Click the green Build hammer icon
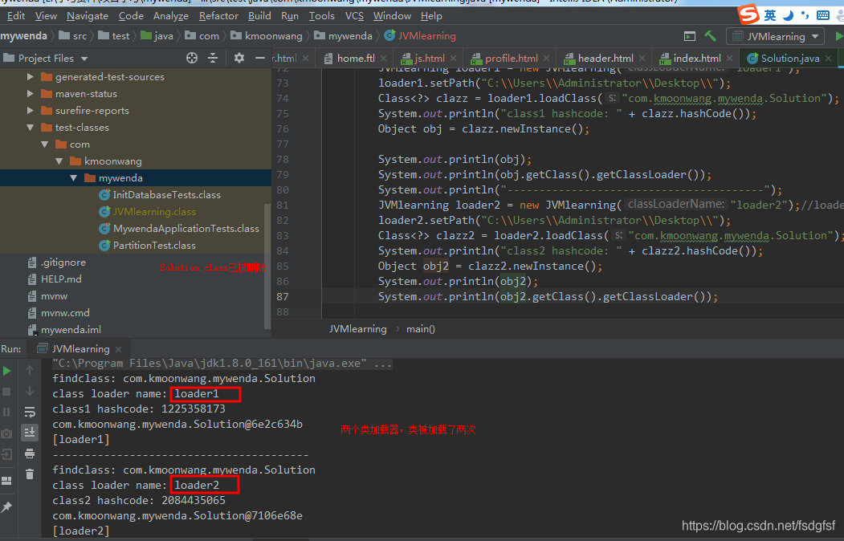This screenshot has height=541, width=844. [711, 36]
